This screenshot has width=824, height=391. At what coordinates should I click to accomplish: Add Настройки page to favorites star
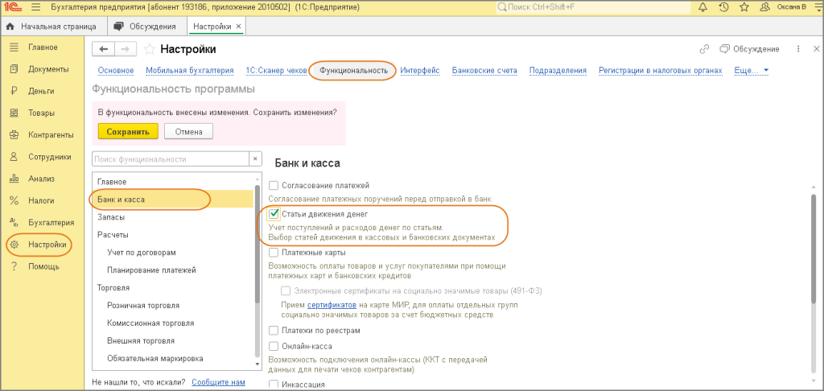pos(150,49)
